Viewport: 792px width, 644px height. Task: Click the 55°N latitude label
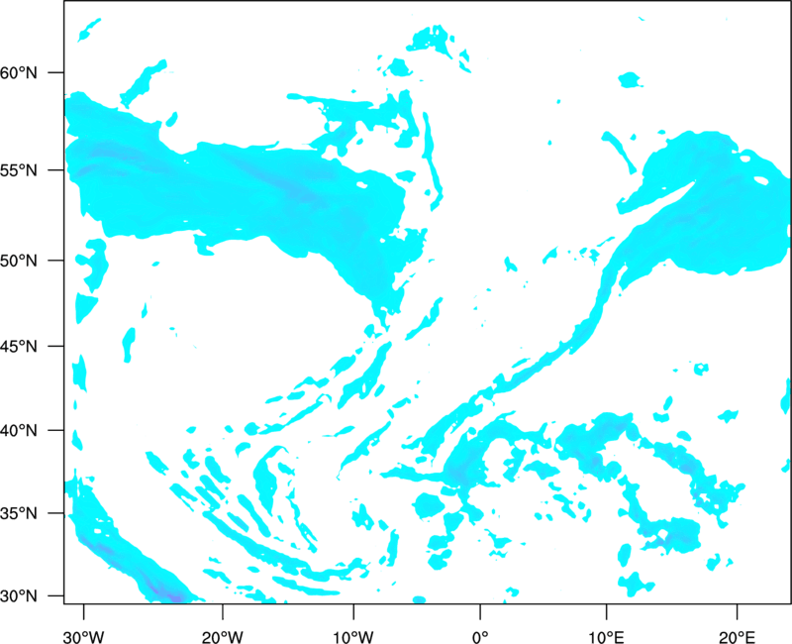click(x=19, y=169)
